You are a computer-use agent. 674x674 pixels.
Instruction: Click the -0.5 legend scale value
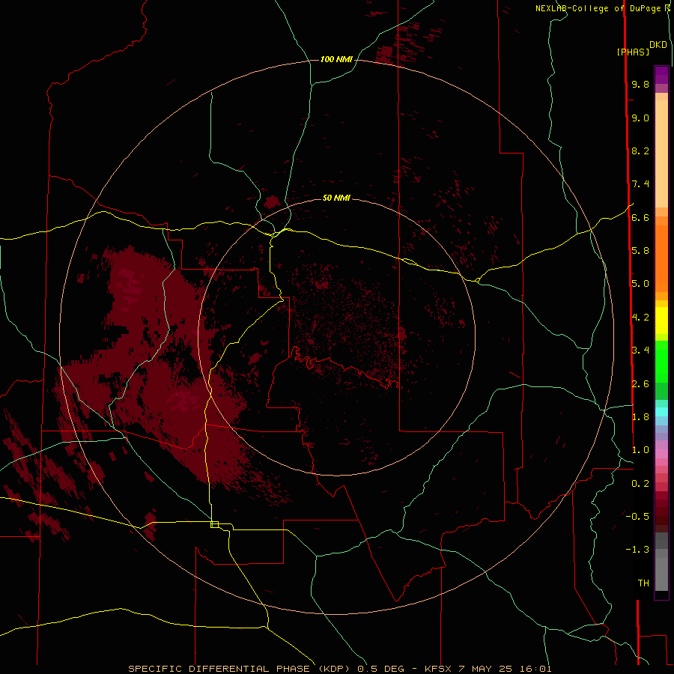tap(637, 517)
